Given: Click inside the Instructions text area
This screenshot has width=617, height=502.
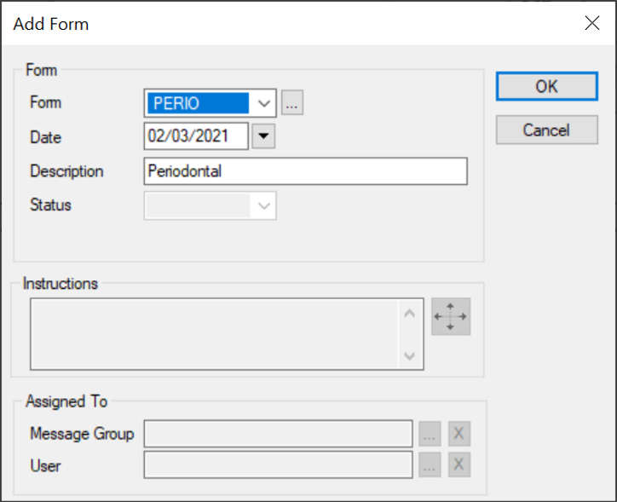Looking at the screenshot, I should [215, 333].
